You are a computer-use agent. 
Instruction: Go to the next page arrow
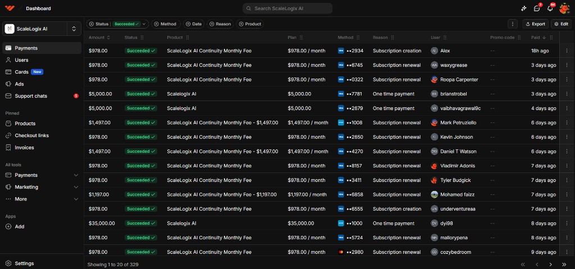click(x=550, y=265)
